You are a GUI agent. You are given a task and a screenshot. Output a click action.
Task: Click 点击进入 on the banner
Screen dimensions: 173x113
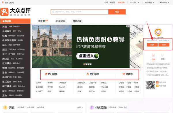[x=87, y=56]
